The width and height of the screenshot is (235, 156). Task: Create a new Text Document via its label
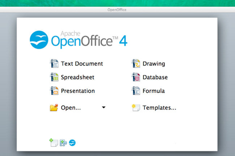click(x=82, y=64)
